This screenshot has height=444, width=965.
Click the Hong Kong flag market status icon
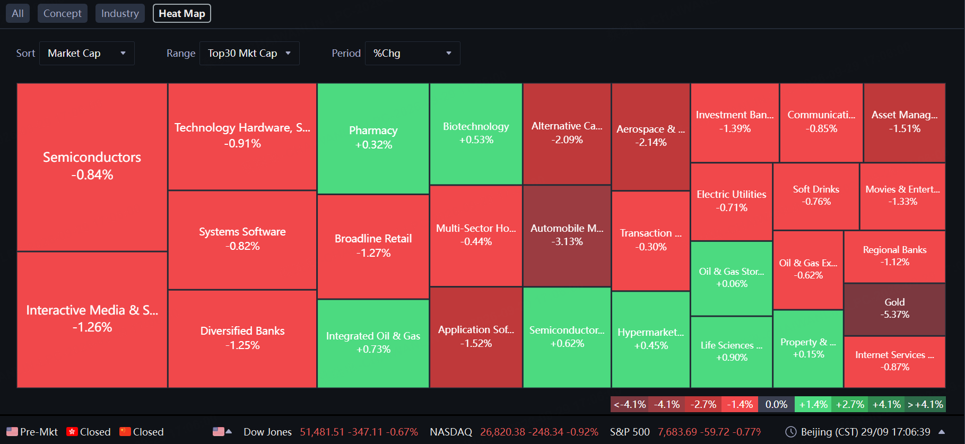point(72,432)
